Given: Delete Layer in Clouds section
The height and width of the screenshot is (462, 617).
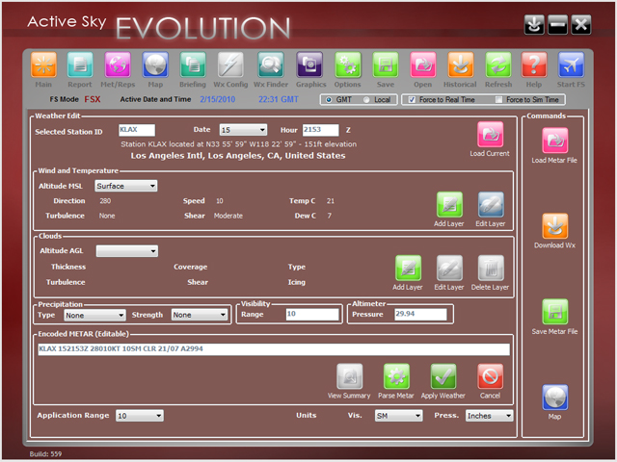Looking at the screenshot, I should tap(491, 268).
